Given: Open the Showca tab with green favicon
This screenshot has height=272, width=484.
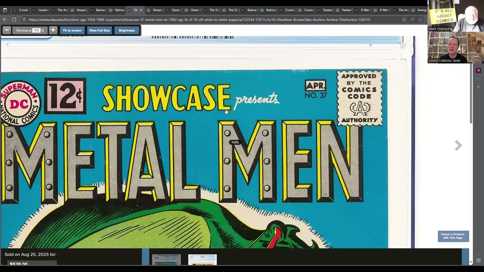Looking at the screenshot, I should tap(155, 10).
